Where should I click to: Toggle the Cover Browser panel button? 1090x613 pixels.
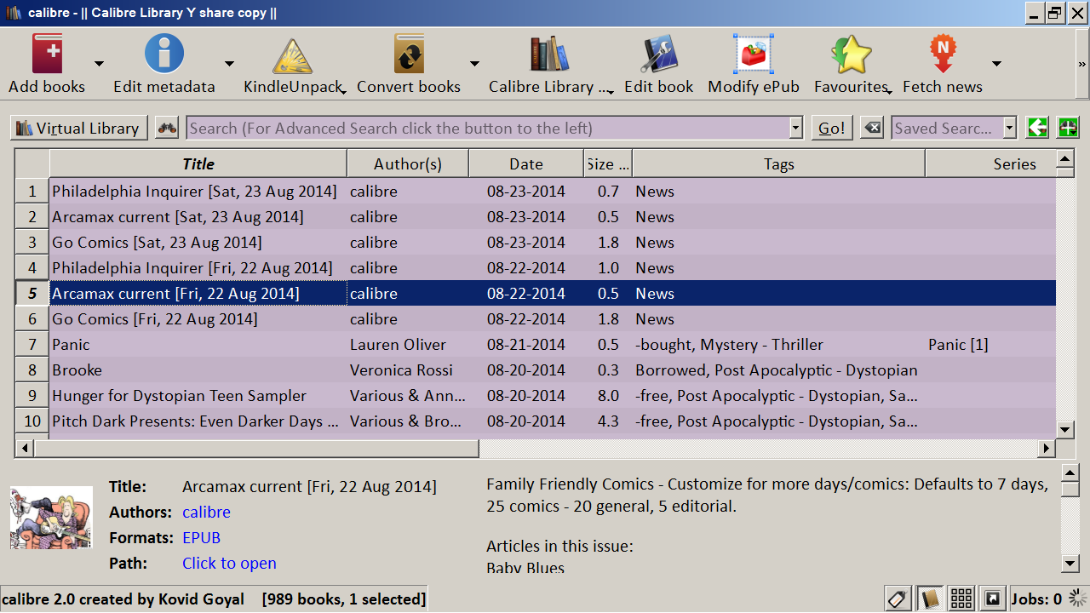(992, 599)
